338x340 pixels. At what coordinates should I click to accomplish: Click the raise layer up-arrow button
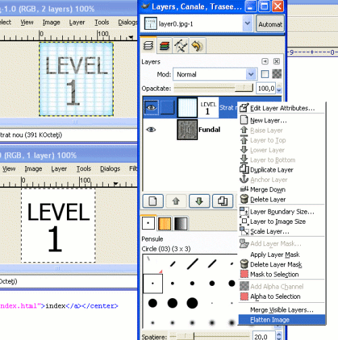pos(176,201)
